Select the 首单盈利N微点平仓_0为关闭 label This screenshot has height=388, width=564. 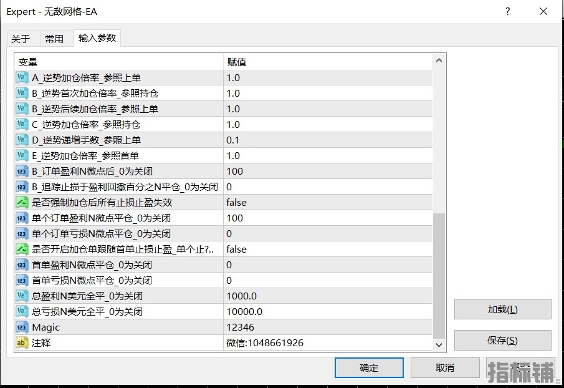[92, 265]
